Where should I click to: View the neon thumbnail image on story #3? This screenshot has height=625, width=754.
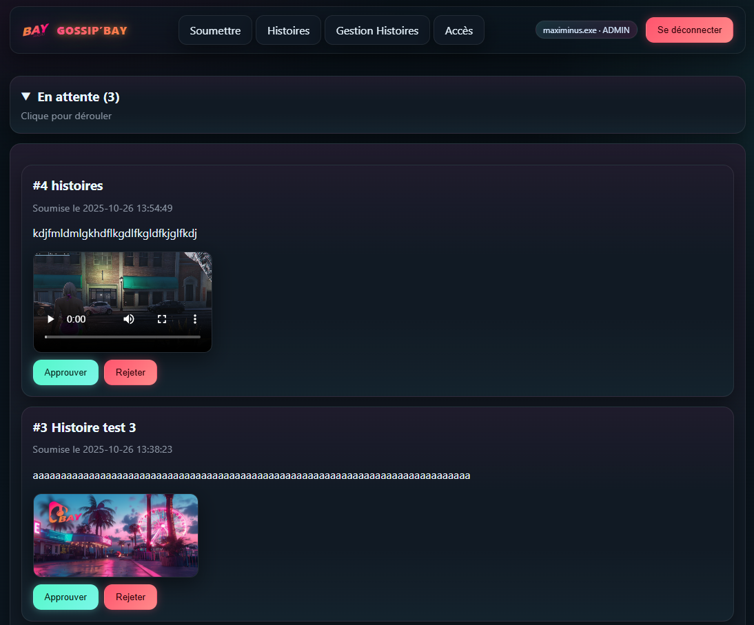click(x=115, y=535)
